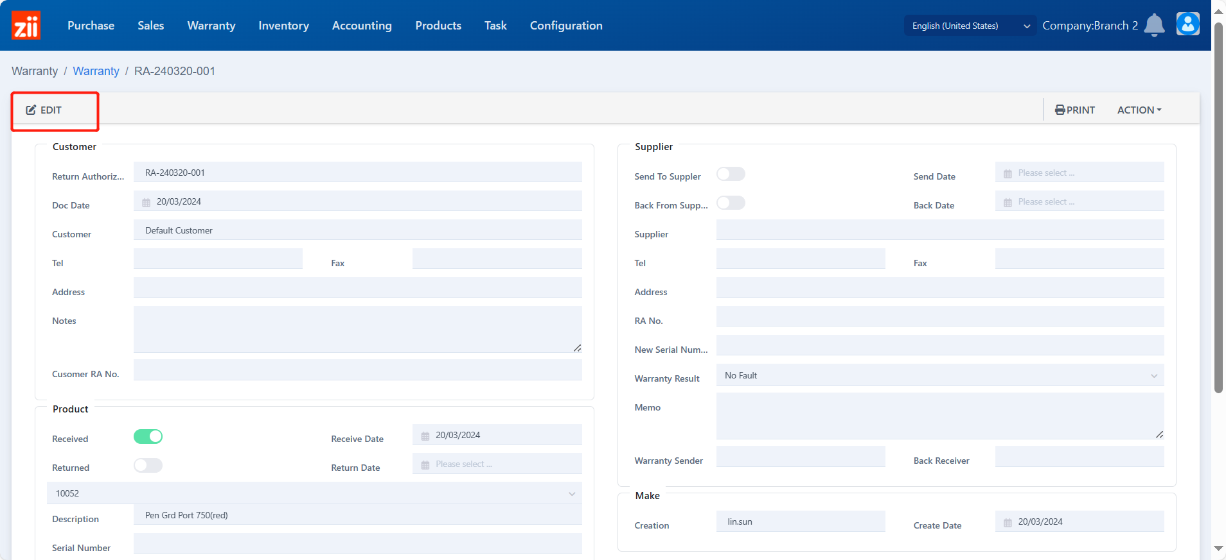Click the Creation field lin.sun
The height and width of the screenshot is (560, 1226).
point(801,522)
